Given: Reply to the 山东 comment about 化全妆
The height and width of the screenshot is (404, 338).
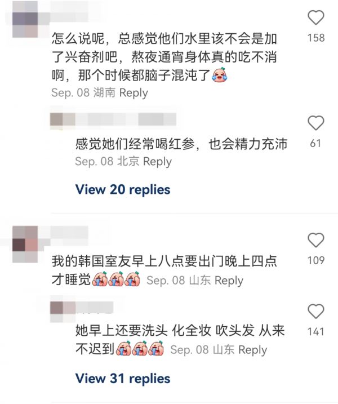Looking at the screenshot, I should [252, 350].
